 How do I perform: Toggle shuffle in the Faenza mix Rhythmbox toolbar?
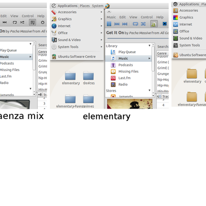click(22, 22)
